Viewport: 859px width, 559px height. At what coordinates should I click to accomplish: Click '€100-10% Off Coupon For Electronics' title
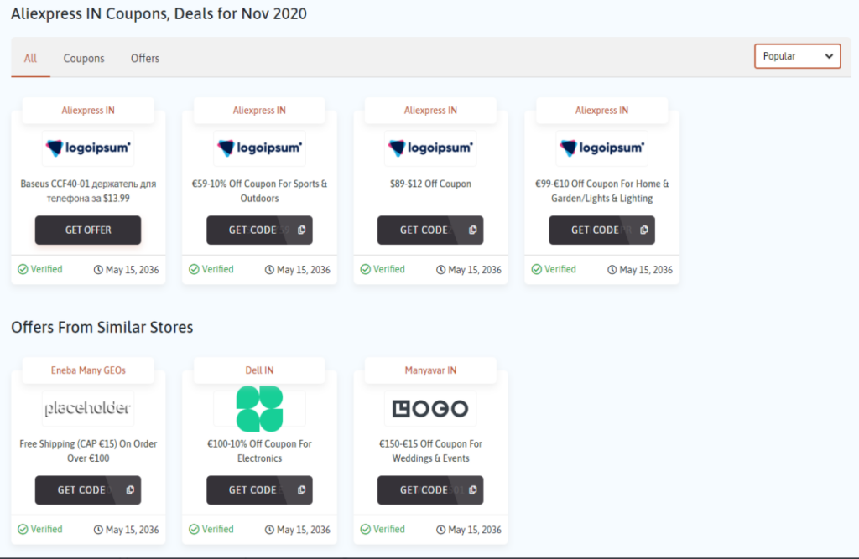point(259,451)
